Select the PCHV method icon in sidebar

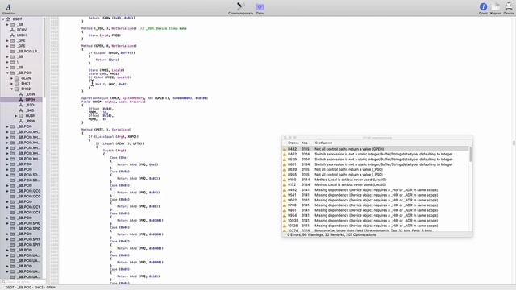[12, 30]
